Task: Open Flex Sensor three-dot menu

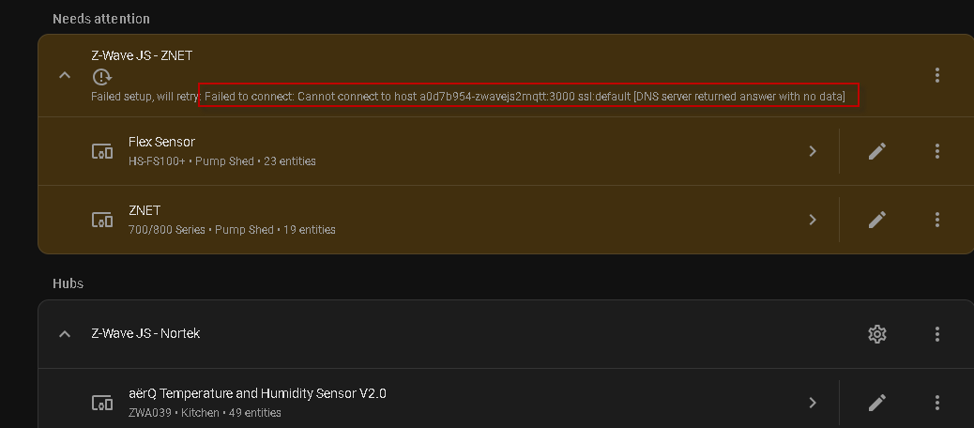Action: (x=936, y=151)
